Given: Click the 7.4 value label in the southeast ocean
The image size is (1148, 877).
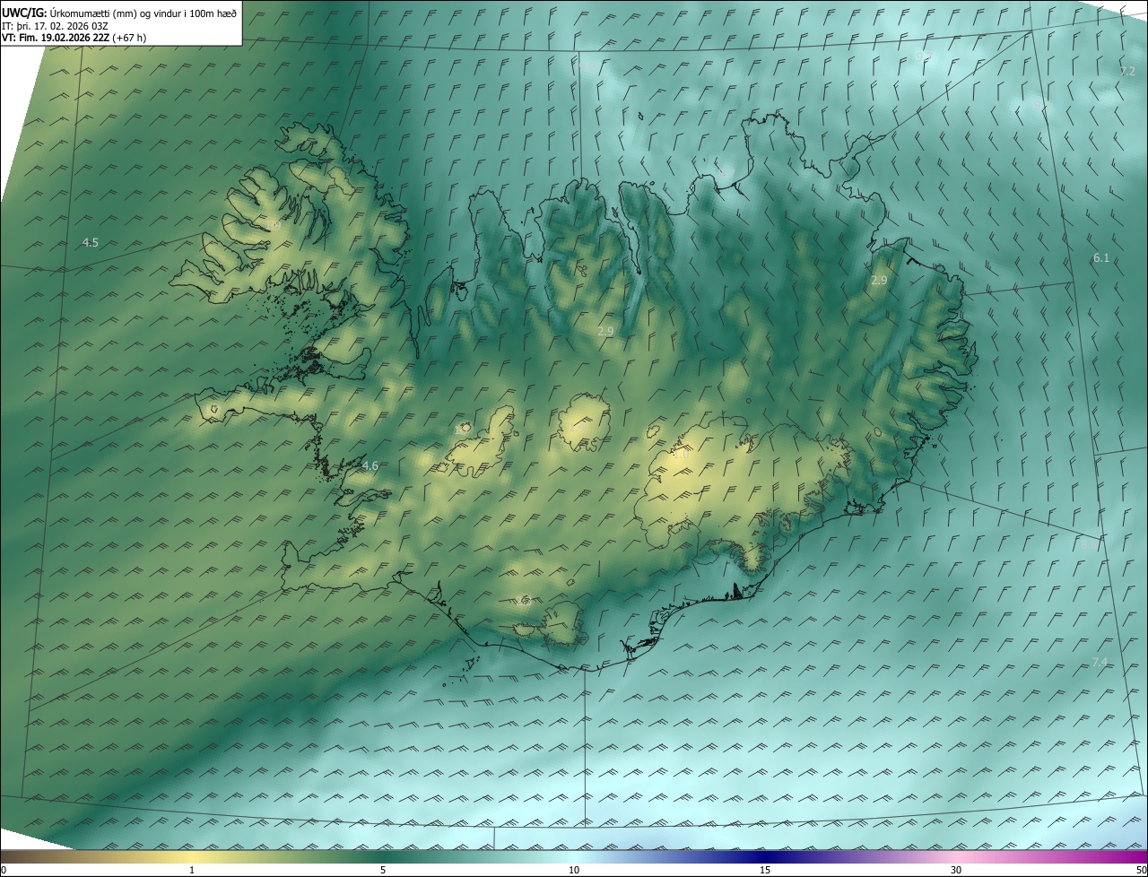Looking at the screenshot, I should click(1100, 663).
